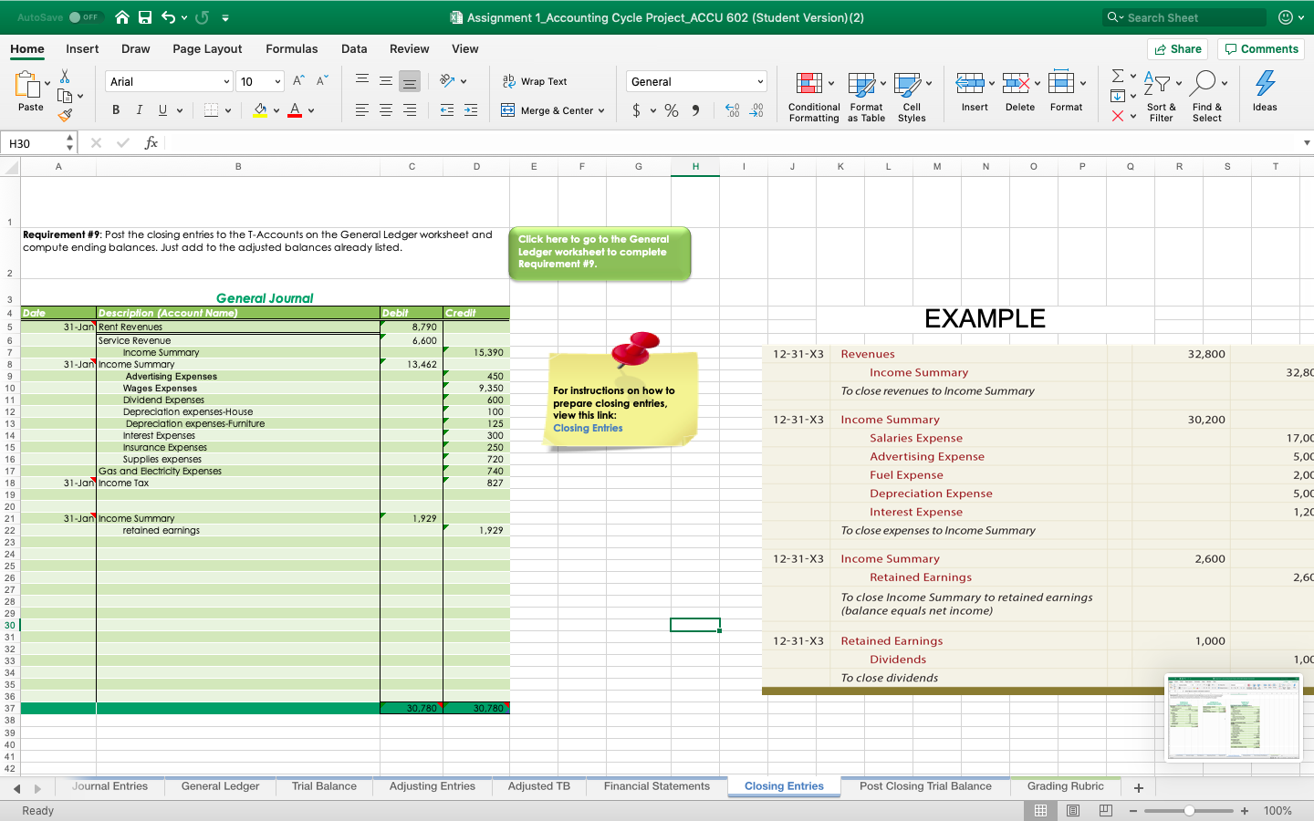
Task: Expand the borders dropdown arrow
Action: [228, 110]
